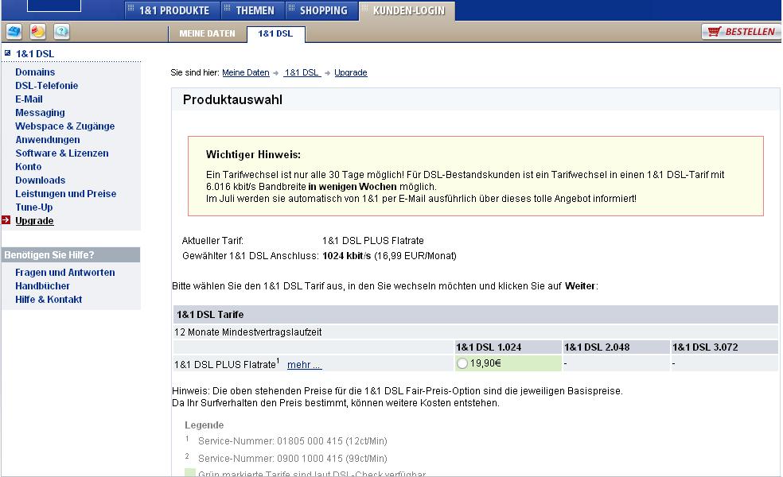Click the 'Legende' heading
The width and height of the screenshot is (783, 477).
(205, 425)
